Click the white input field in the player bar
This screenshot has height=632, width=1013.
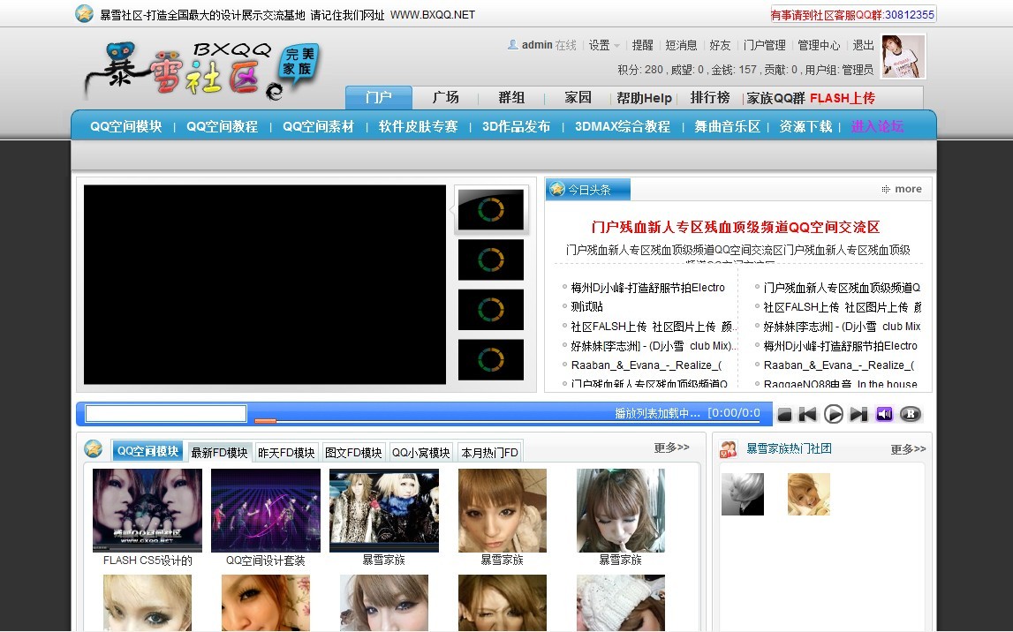(166, 413)
